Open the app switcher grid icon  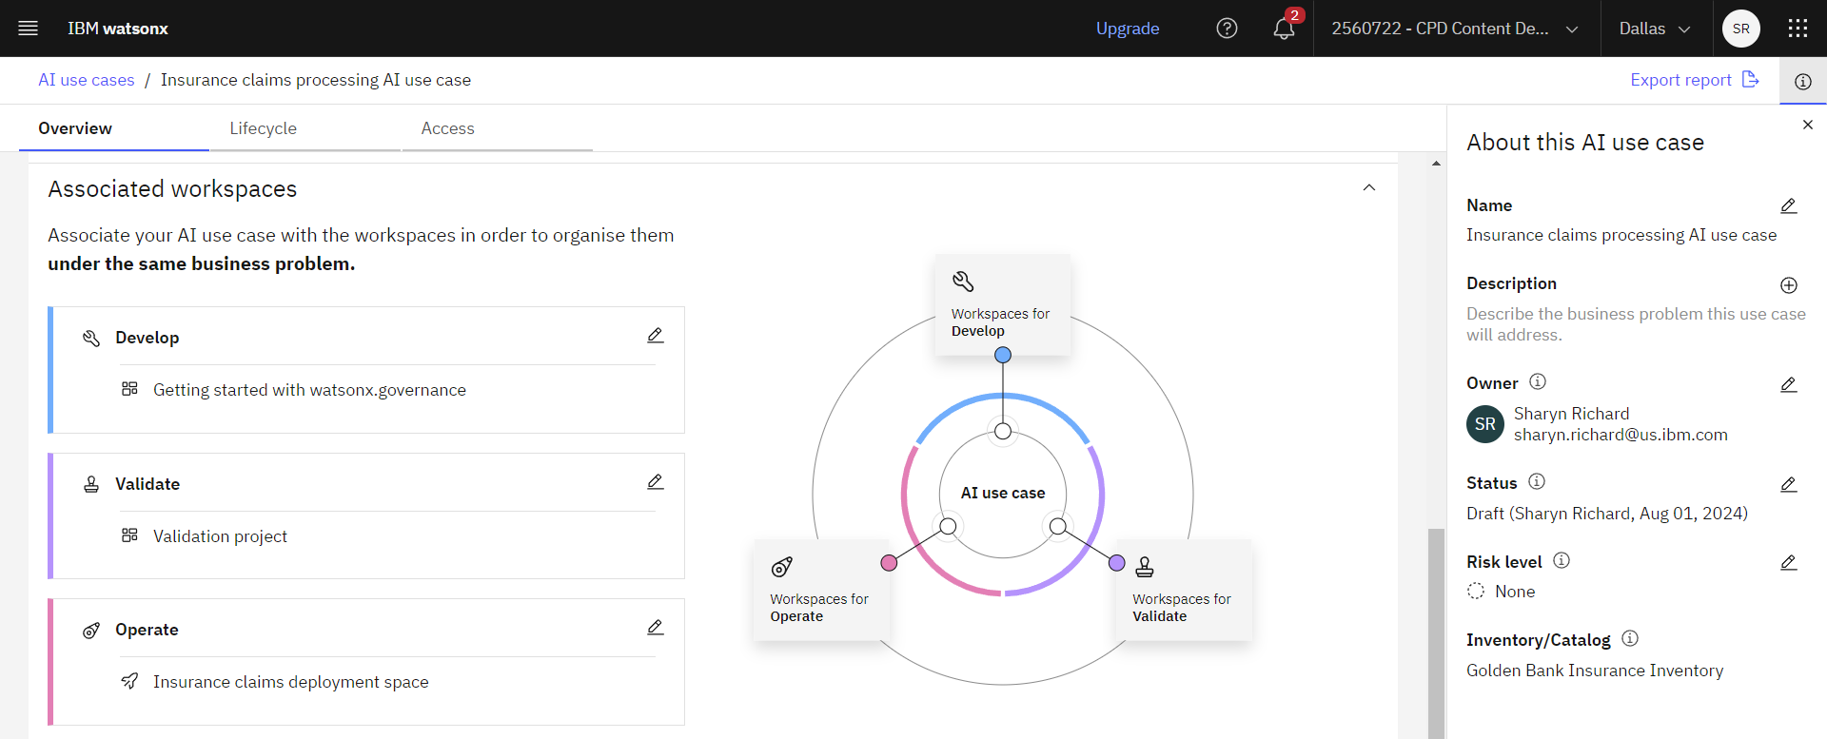coord(1798,29)
